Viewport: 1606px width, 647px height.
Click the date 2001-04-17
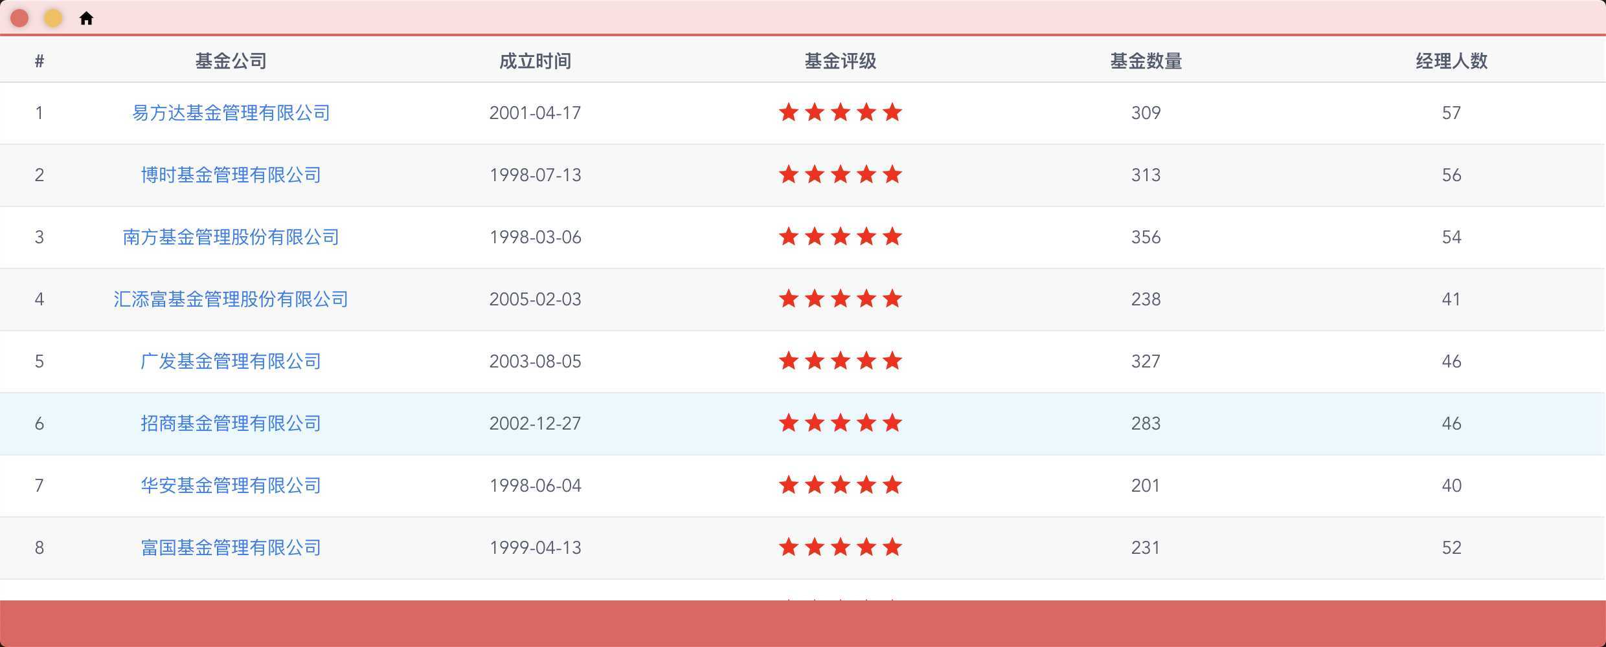click(536, 113)
